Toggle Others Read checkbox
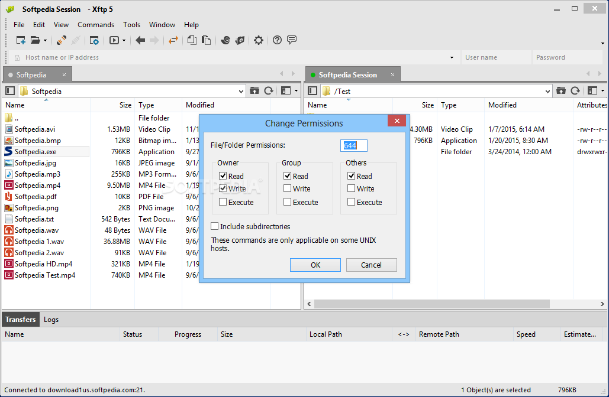 coord(352,176)
